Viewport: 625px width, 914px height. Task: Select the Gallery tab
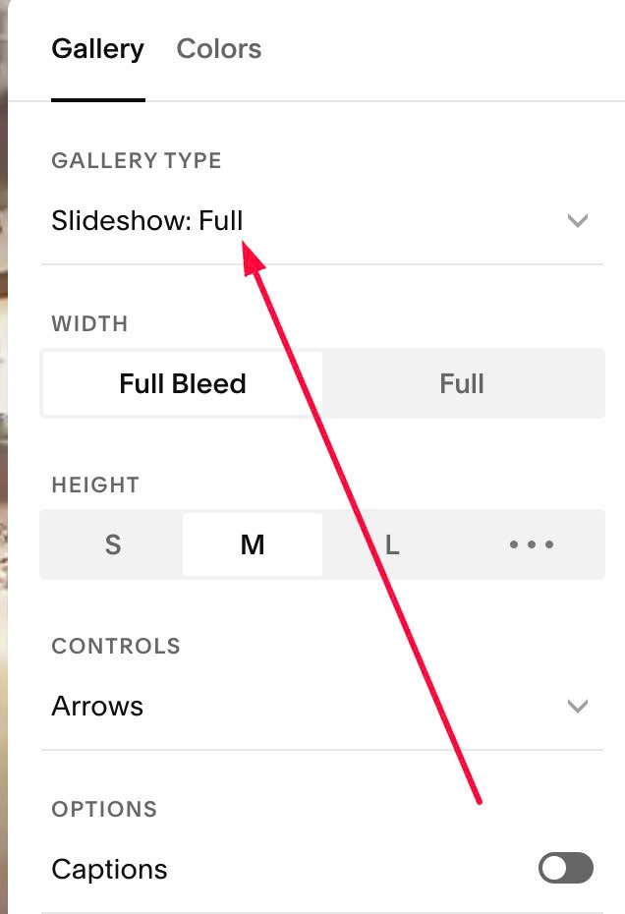point(97,49)
